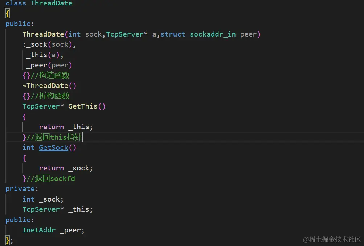Click 'sockaddr_in' in the constructor parameters
Image resolution: width=364 pixels, height=246 pixels.
tap(213, 34)
